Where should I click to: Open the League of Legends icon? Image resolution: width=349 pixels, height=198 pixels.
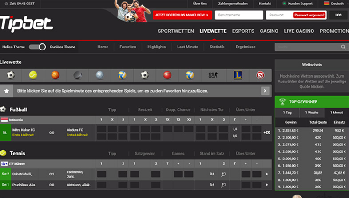(238, 75)
